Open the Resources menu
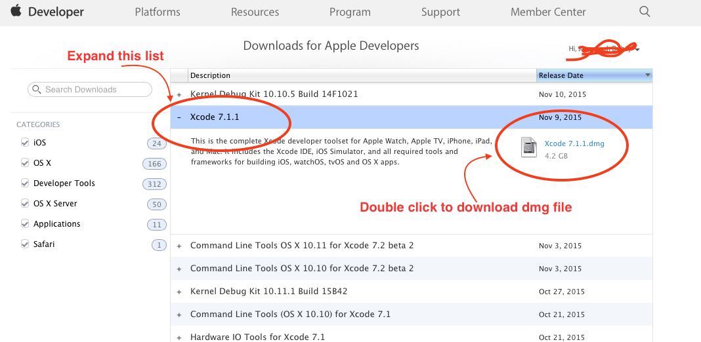Viewport: 701px width, 342px height. pyautogui.click(x=255, y=12)
